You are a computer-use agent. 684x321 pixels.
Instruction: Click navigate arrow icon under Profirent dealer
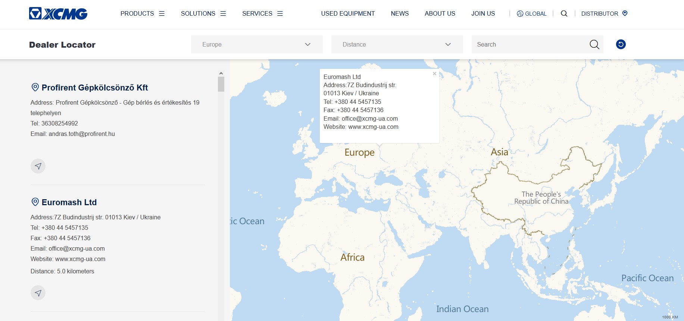38,166
